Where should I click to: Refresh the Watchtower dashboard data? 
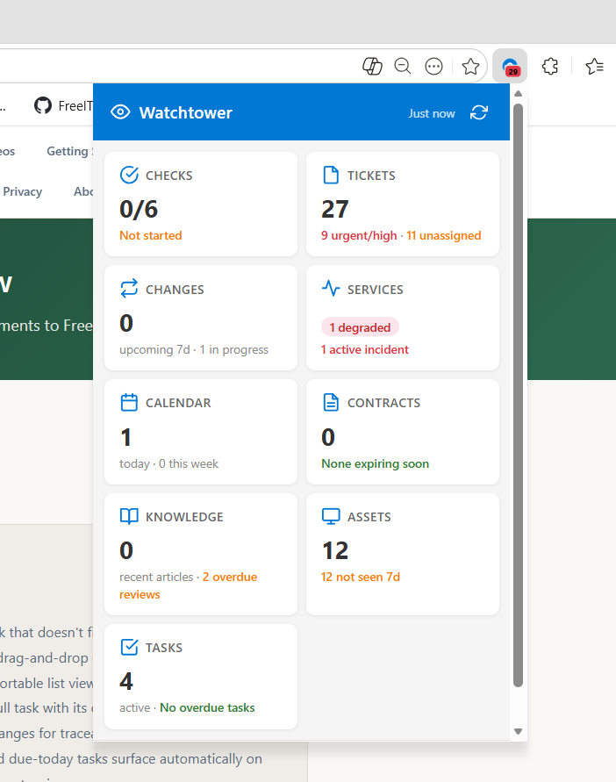479,112
